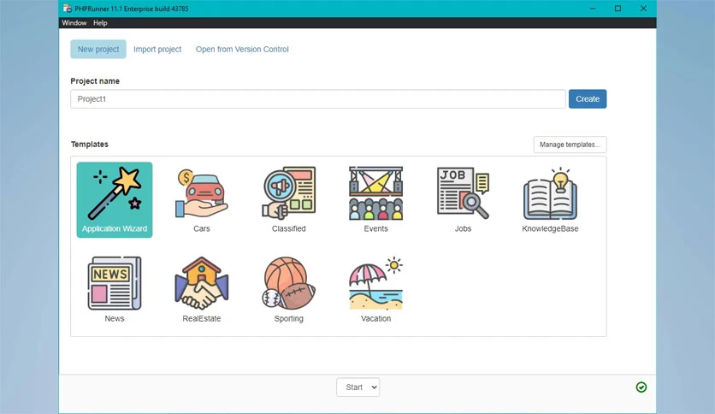The image size is (715, 414).
Task: Pick the Classified template icon
Action: 288,192
